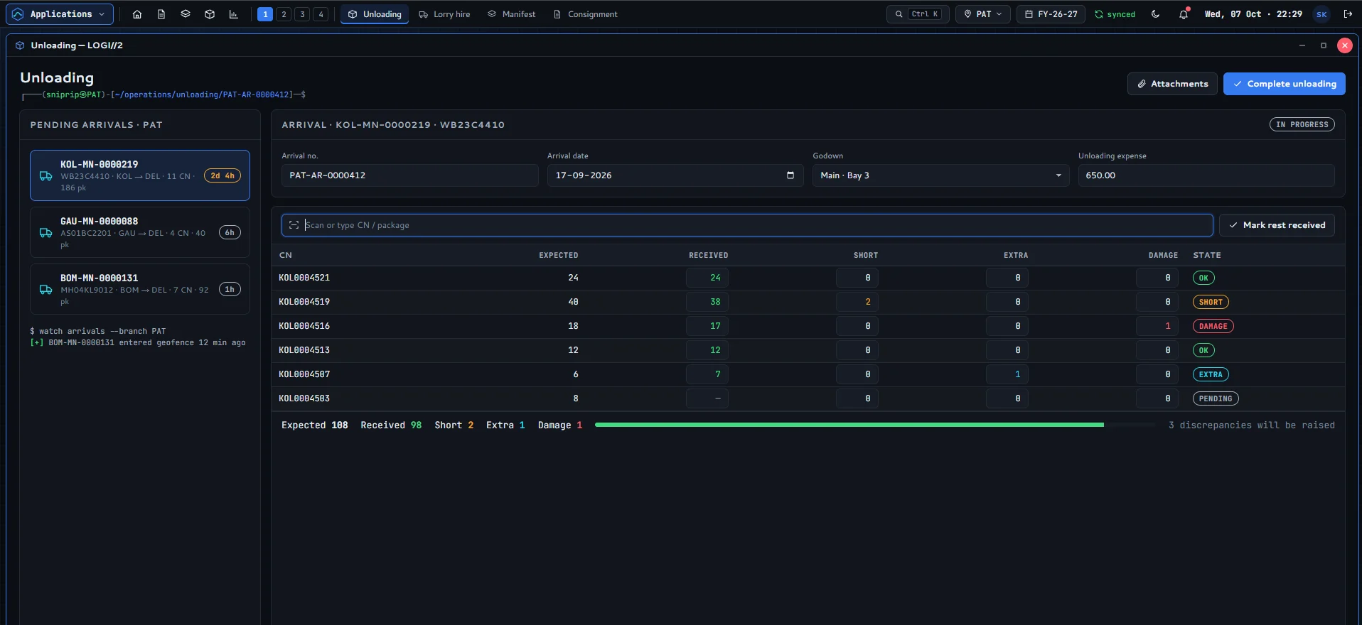
Task: Click truck icon of BOM-MN-0000131 card
Action: pyautogui.click(x=45, y=290)
